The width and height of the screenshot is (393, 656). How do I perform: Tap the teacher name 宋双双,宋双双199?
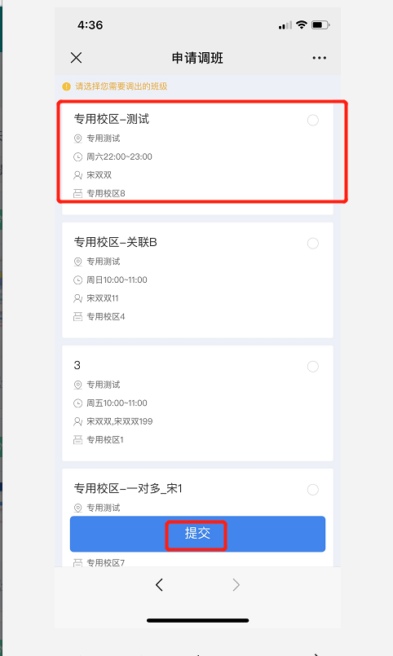[120, 421]
